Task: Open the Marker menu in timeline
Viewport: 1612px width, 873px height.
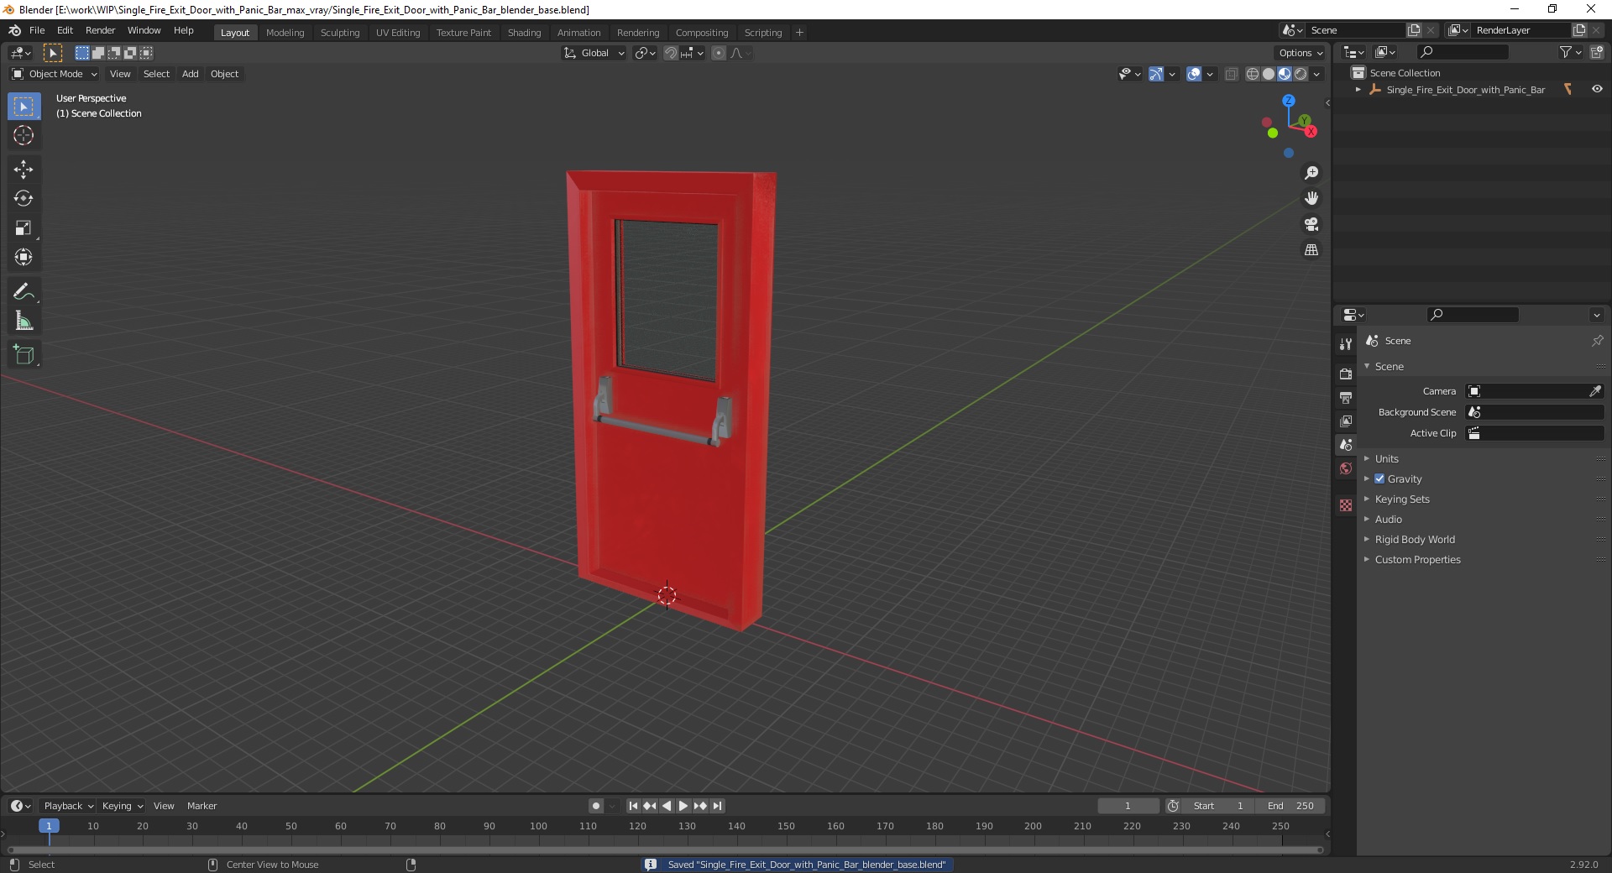Action: pos(201,806)
